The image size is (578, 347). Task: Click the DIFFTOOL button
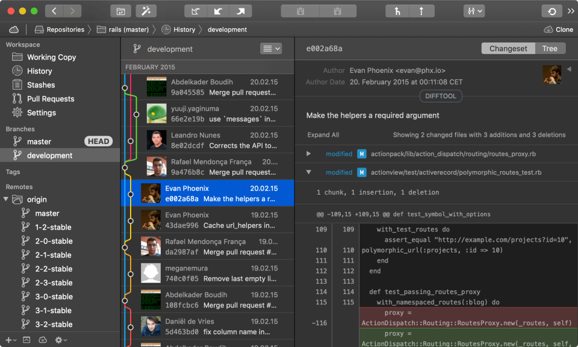click(x=441, y=96)
